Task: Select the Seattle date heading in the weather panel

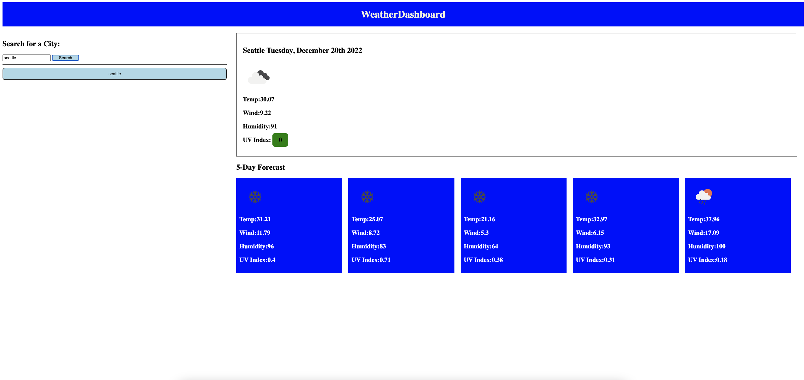Action: coord(302,50)
